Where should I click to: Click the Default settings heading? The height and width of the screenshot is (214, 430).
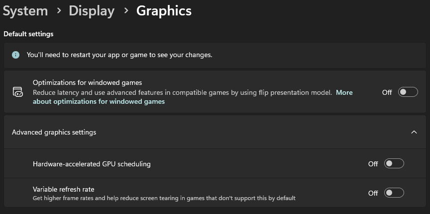click(28, 34)
